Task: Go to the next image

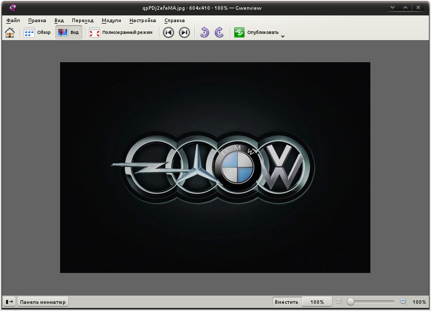Action: [x=184, y=32]
